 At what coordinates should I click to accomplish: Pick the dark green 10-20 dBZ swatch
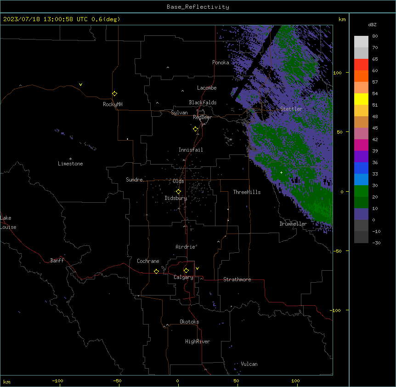pyautogui.click(x=361, y=203)
